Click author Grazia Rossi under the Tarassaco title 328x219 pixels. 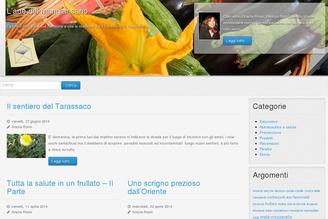pyautogui.click(x=21, y=127)
